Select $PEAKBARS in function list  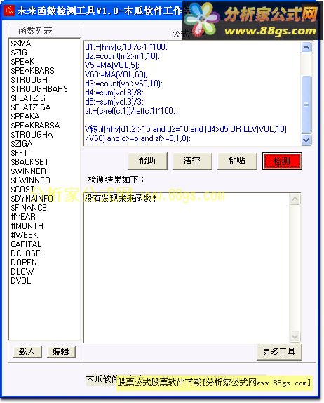tap(32, 71)
